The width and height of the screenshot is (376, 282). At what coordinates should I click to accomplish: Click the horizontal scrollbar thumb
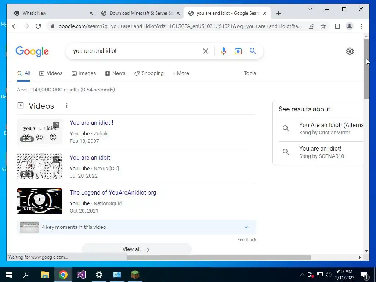[x=219, y=257]
